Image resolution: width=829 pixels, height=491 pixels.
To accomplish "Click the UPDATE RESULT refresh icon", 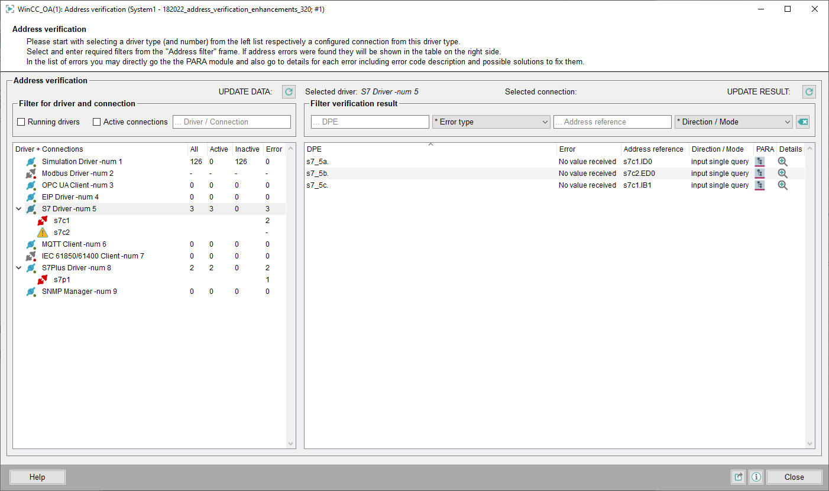I will (x=808, y=92).
